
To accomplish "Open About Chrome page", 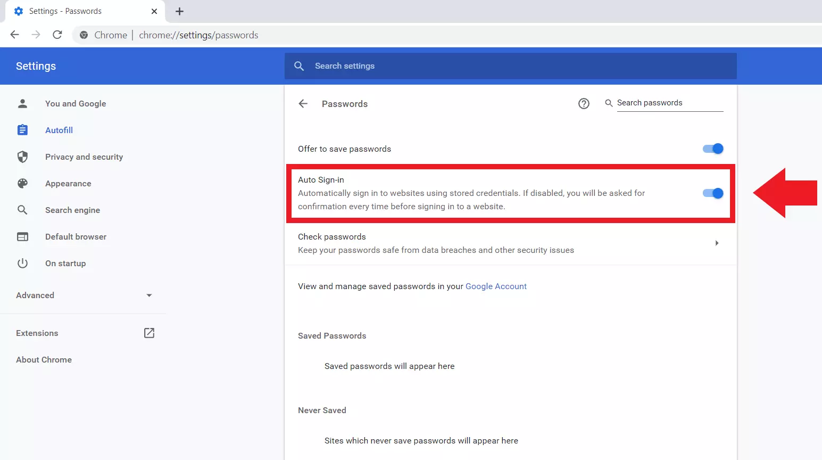I will coord(44,359).
